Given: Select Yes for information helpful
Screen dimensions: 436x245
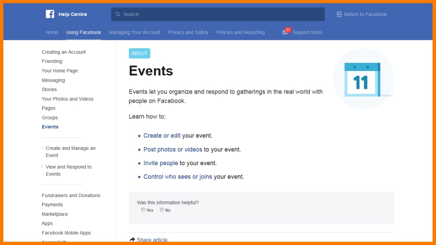Looking at the screenshot, I should click(x=143, y=210).
